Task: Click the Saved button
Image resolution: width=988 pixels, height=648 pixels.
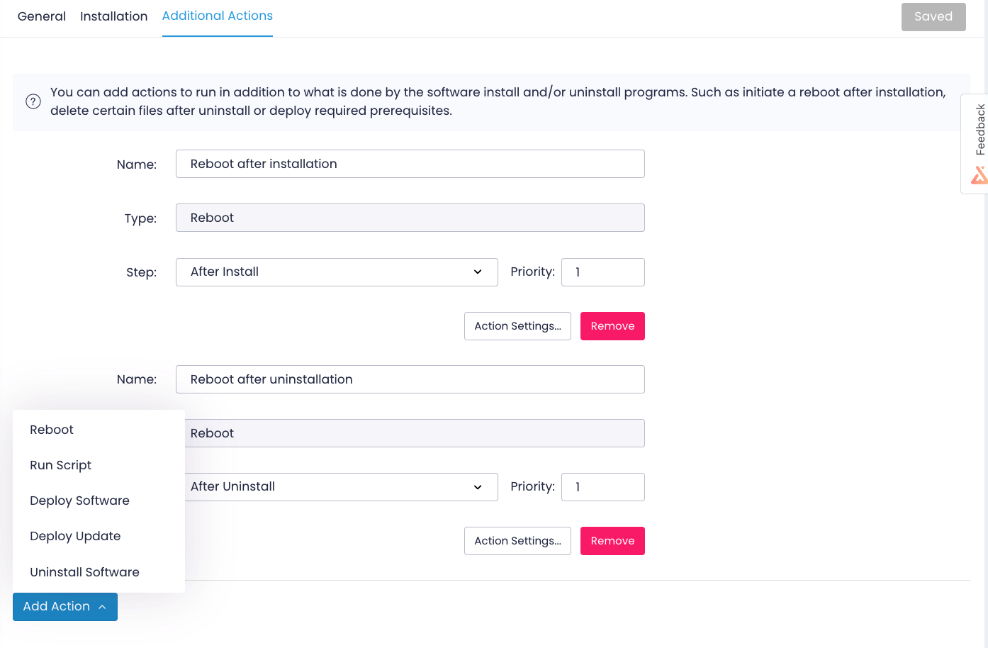Action: 933,16
